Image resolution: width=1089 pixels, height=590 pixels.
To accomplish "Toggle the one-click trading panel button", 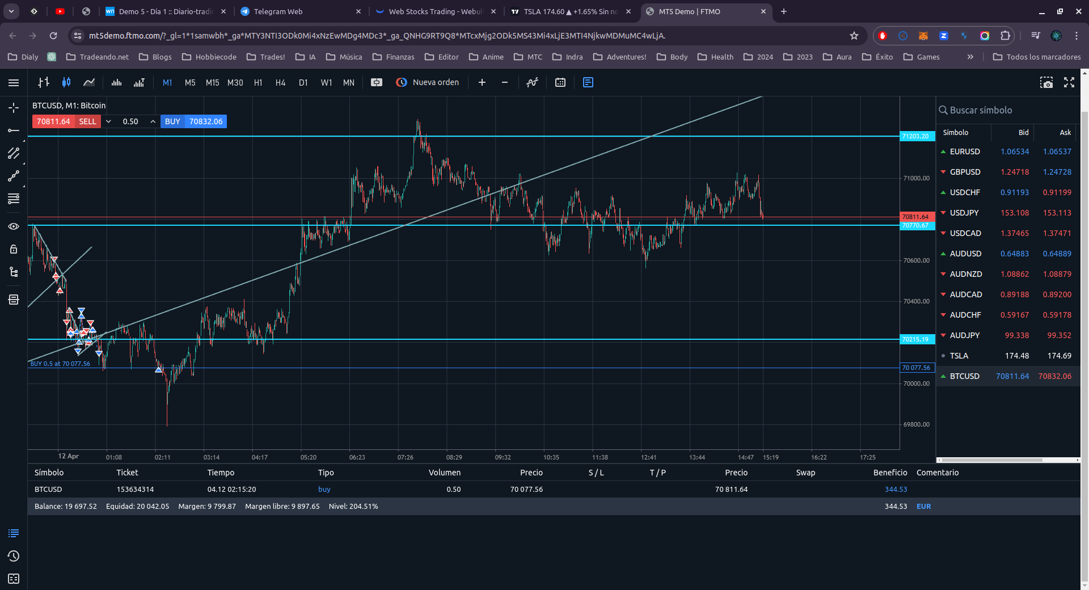I will tap(377, 82).
